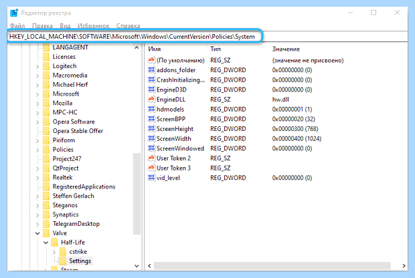
Task: Select the hdmodels DWORD icon
Action: (151, 109)
